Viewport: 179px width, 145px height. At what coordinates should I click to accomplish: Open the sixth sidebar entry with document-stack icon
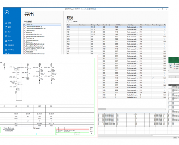9,45
